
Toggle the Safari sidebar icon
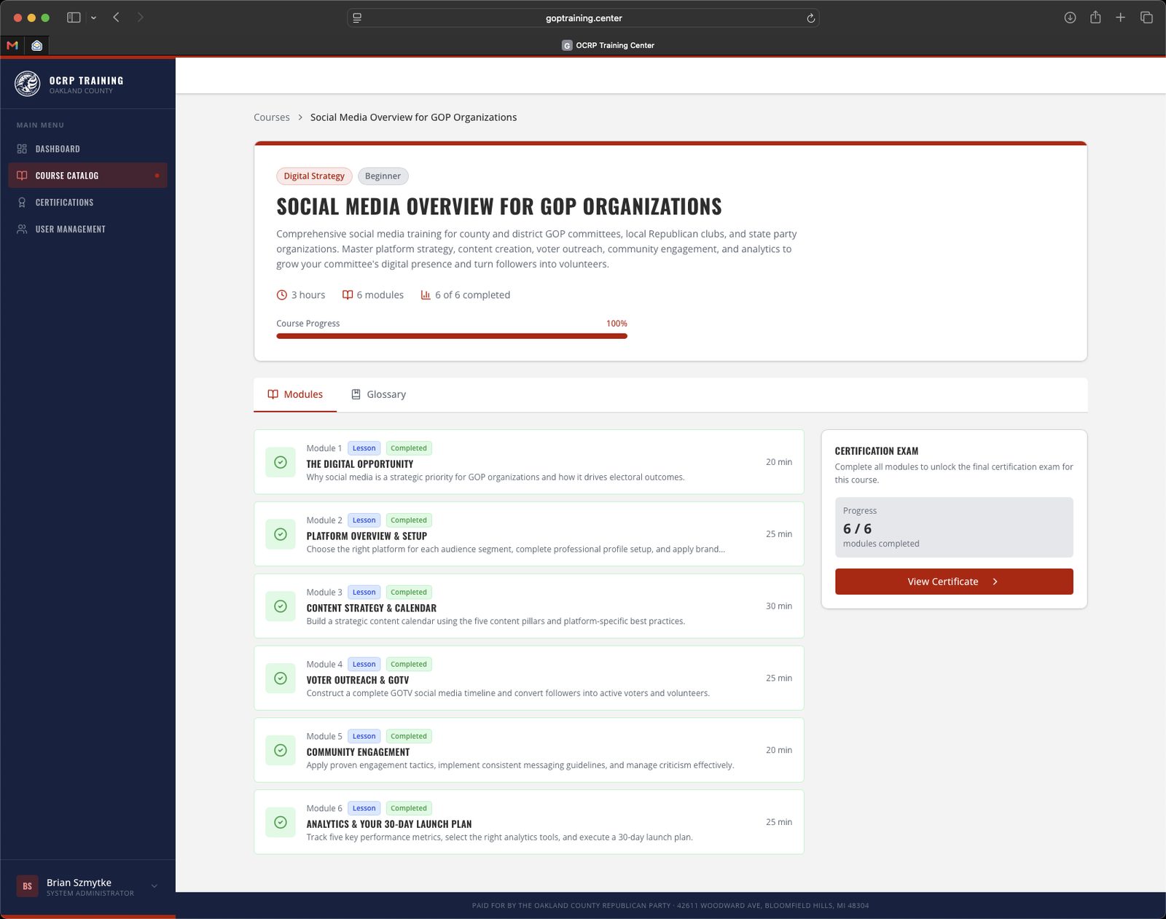[x=74, y=17]
